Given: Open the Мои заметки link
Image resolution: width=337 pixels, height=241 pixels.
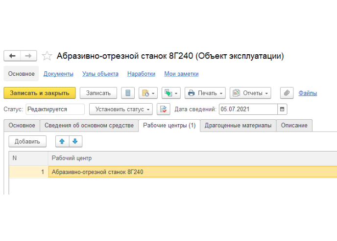Looking at the screenshot, I should point(181,74).
